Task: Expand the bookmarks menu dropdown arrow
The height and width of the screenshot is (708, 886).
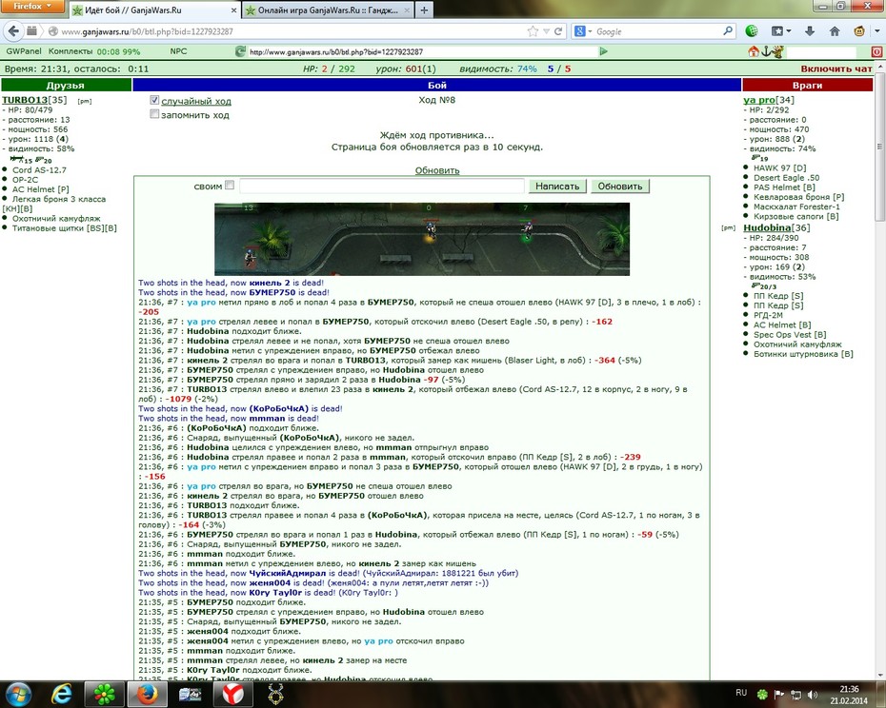Action: click(x=788, y=31)
